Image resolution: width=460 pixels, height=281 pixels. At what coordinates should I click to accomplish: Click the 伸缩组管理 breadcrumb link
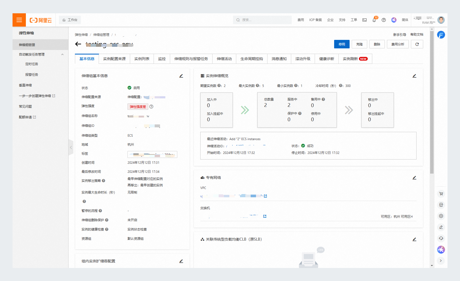(101, 35)
